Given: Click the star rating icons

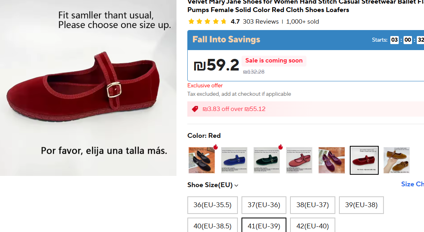Looking at the screenshot, I should [x=207, y=22].
